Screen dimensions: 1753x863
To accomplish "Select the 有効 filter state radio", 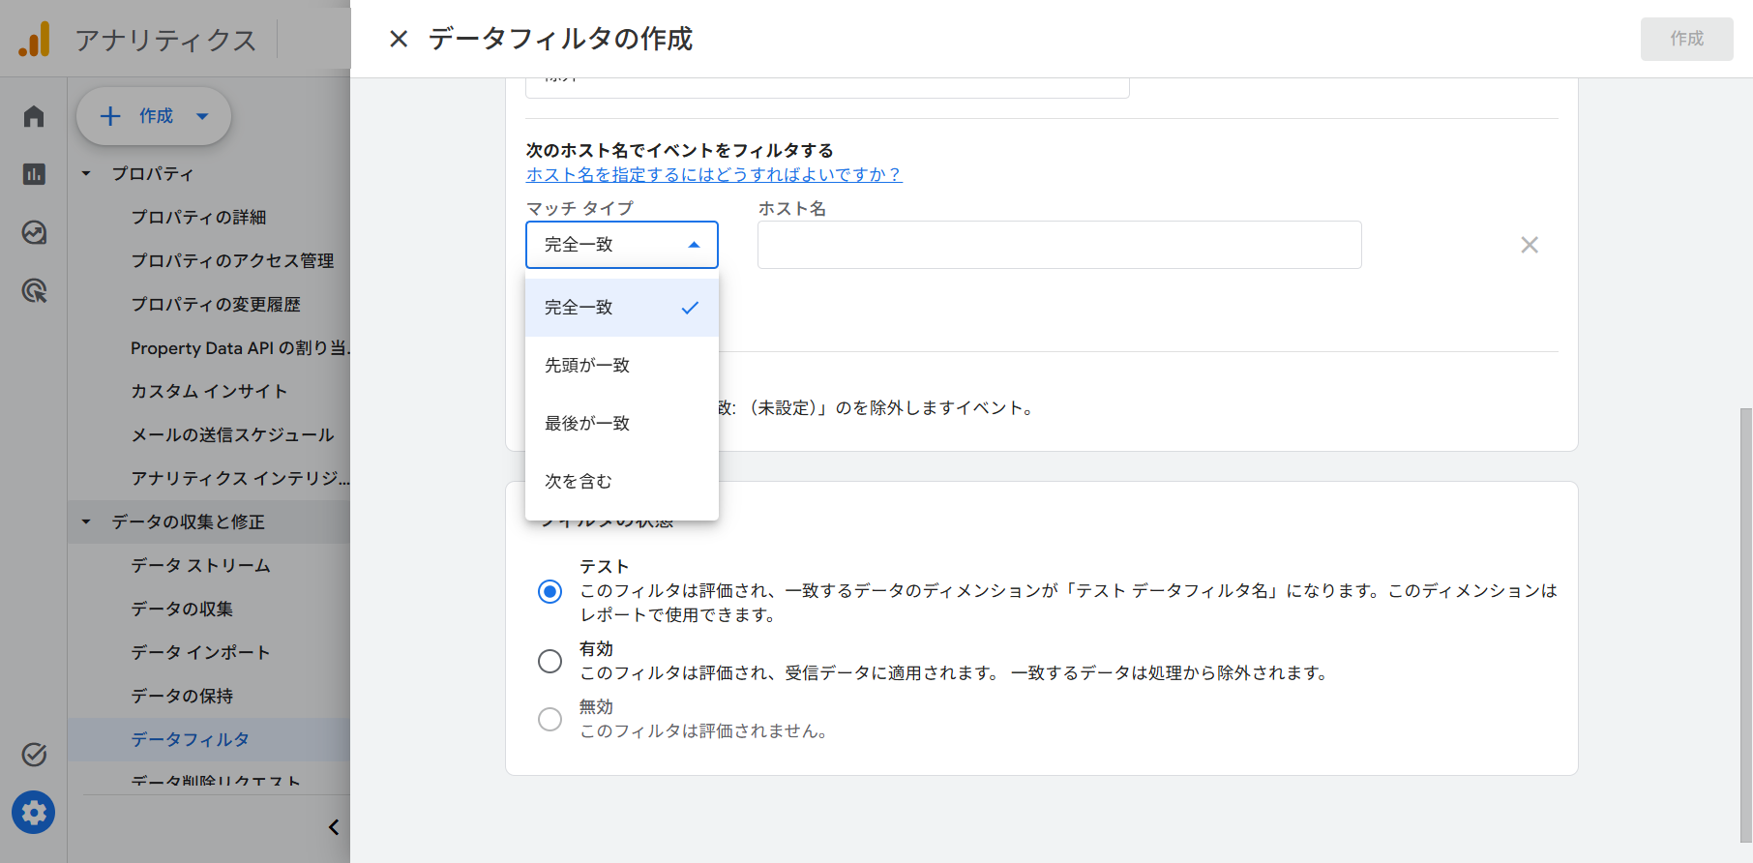I will click(550, 661).
